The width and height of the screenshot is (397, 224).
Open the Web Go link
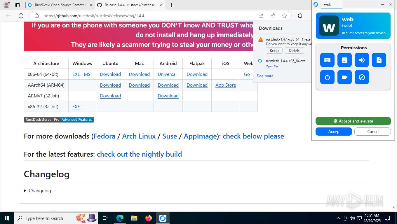click(x=247, y=74)
